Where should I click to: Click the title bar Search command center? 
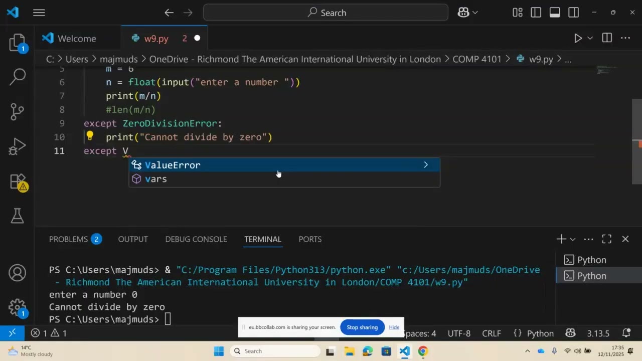326,13
